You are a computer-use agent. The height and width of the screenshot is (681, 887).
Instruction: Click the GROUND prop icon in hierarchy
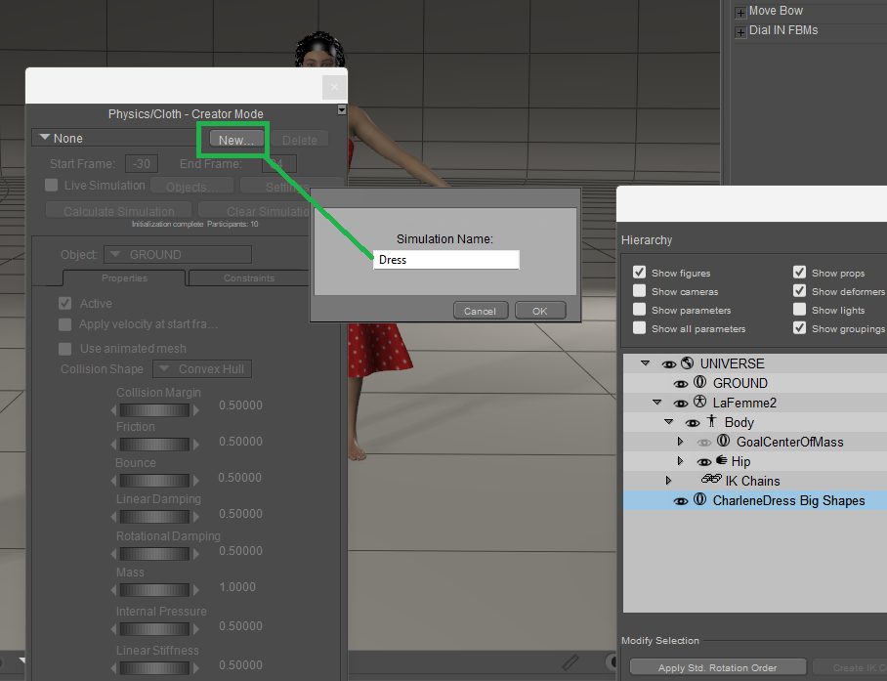point(699,383)
